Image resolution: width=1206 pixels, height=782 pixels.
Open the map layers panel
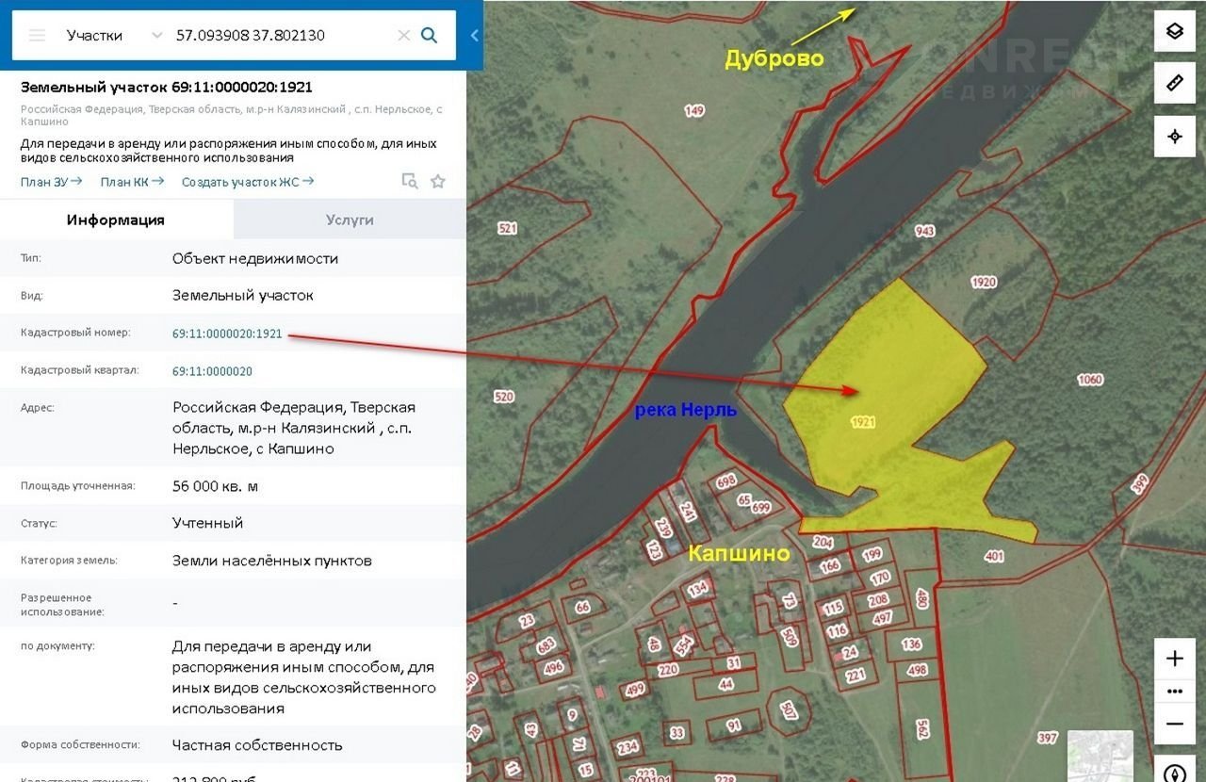pyautogui.click(x=1174, y=31)
